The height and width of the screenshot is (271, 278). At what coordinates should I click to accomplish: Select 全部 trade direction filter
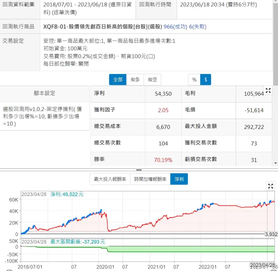118,80
